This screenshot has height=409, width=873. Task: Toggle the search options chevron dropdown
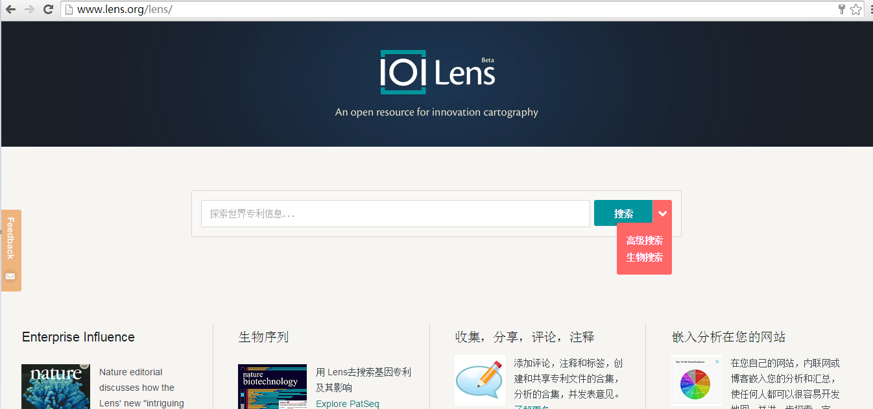click(662, 214)
